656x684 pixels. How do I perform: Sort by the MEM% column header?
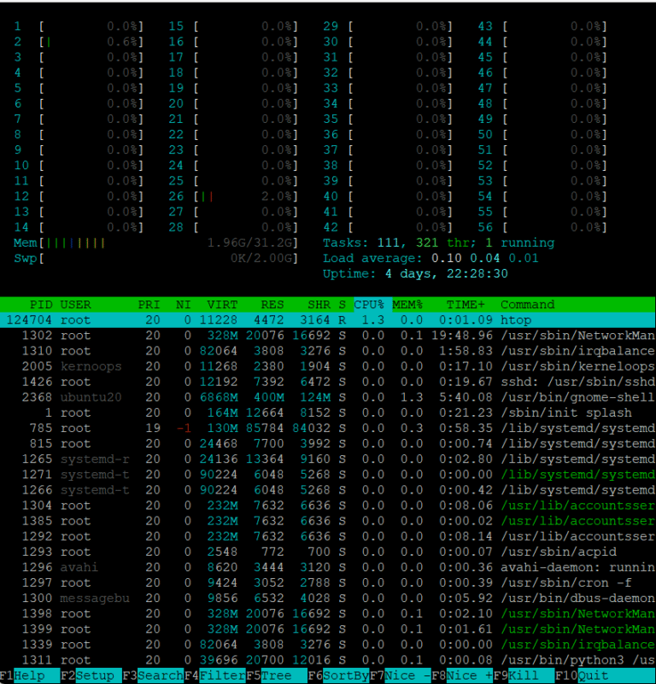pyautogui.click(x=408, y=304)
